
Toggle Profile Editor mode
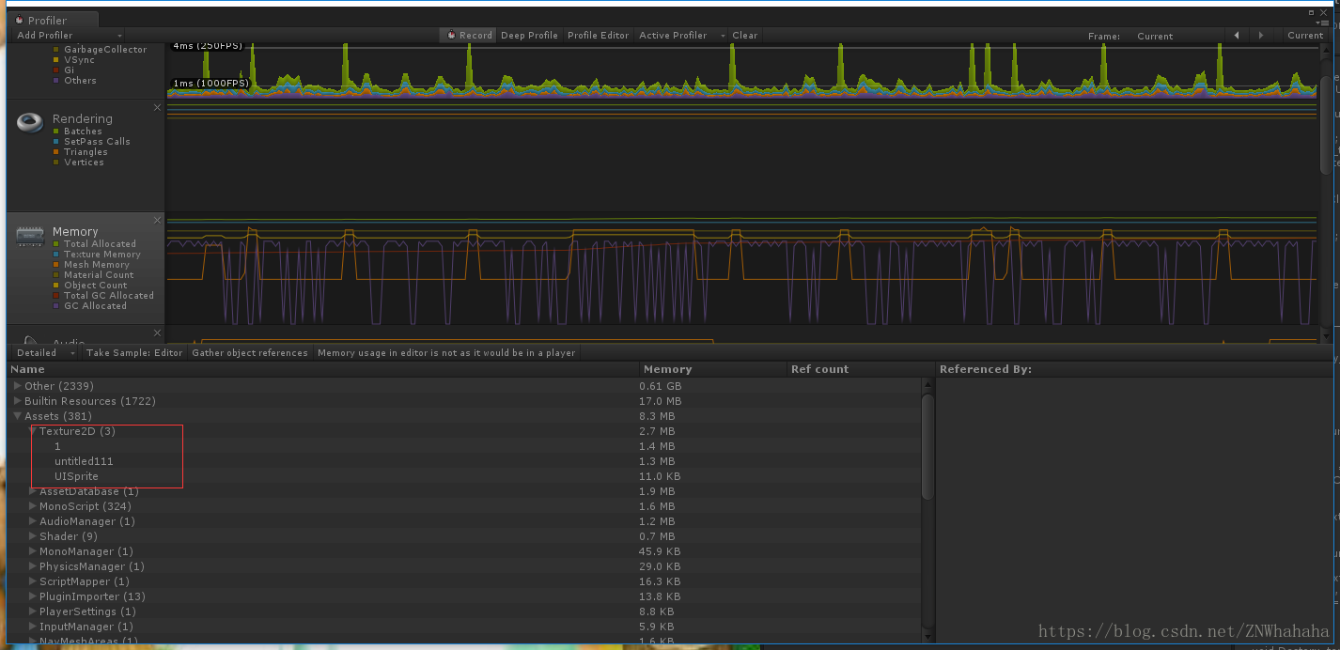[x=598, y=36]
